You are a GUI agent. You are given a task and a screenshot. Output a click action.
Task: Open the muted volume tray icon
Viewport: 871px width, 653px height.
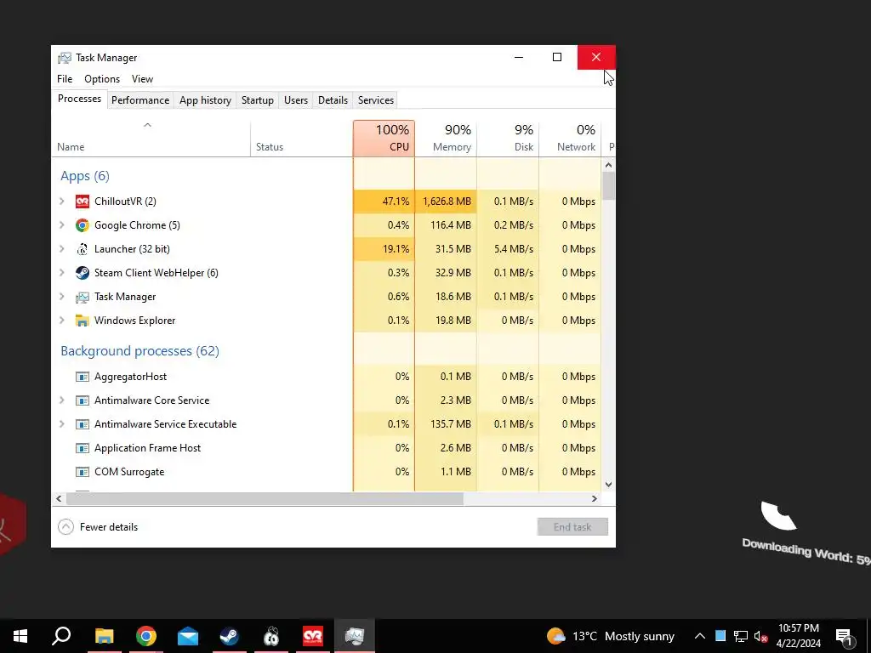click(x=760, y=636)
